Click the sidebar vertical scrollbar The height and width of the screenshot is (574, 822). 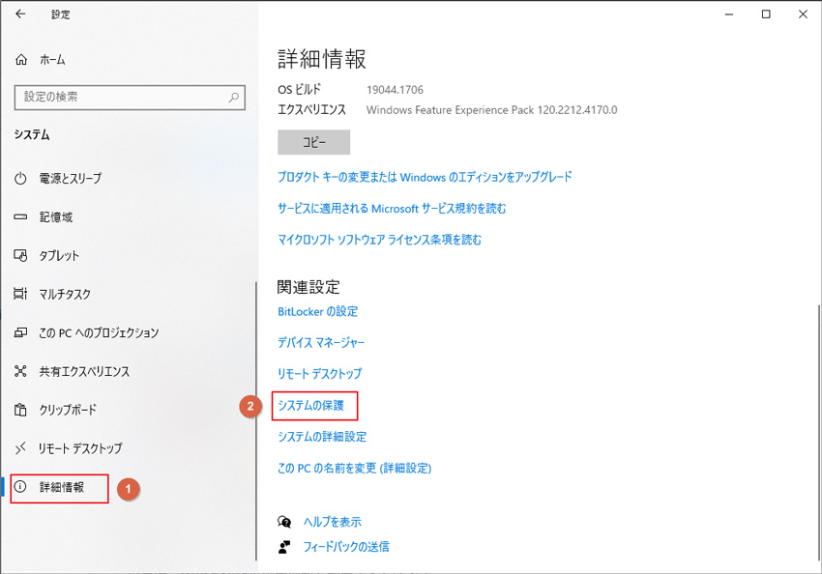click(x=256, y=420)
